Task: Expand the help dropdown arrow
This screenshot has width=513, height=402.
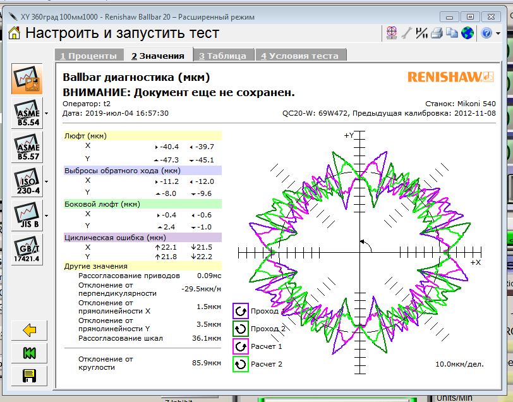Action: tap(498, 33)
